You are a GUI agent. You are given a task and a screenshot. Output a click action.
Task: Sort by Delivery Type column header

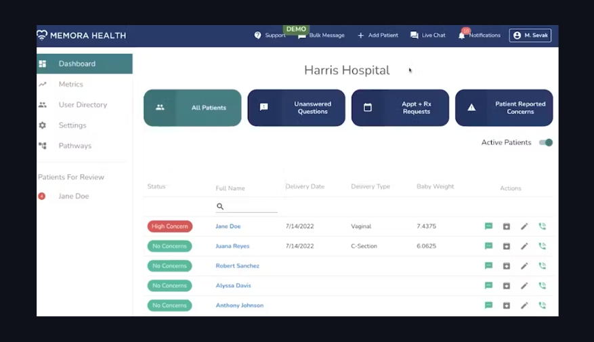tap(370, 186)
